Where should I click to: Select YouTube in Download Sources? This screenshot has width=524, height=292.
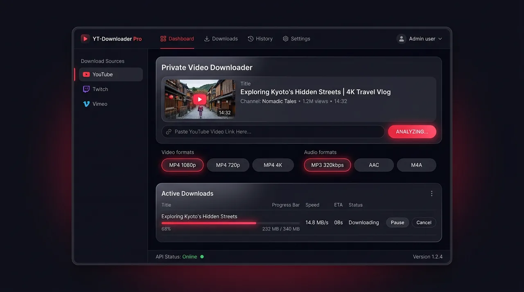pos(111,74)
